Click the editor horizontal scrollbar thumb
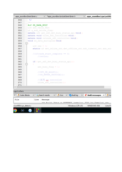Image resolution: width=122 pixels, height=172 pixels. click(60, 87)
